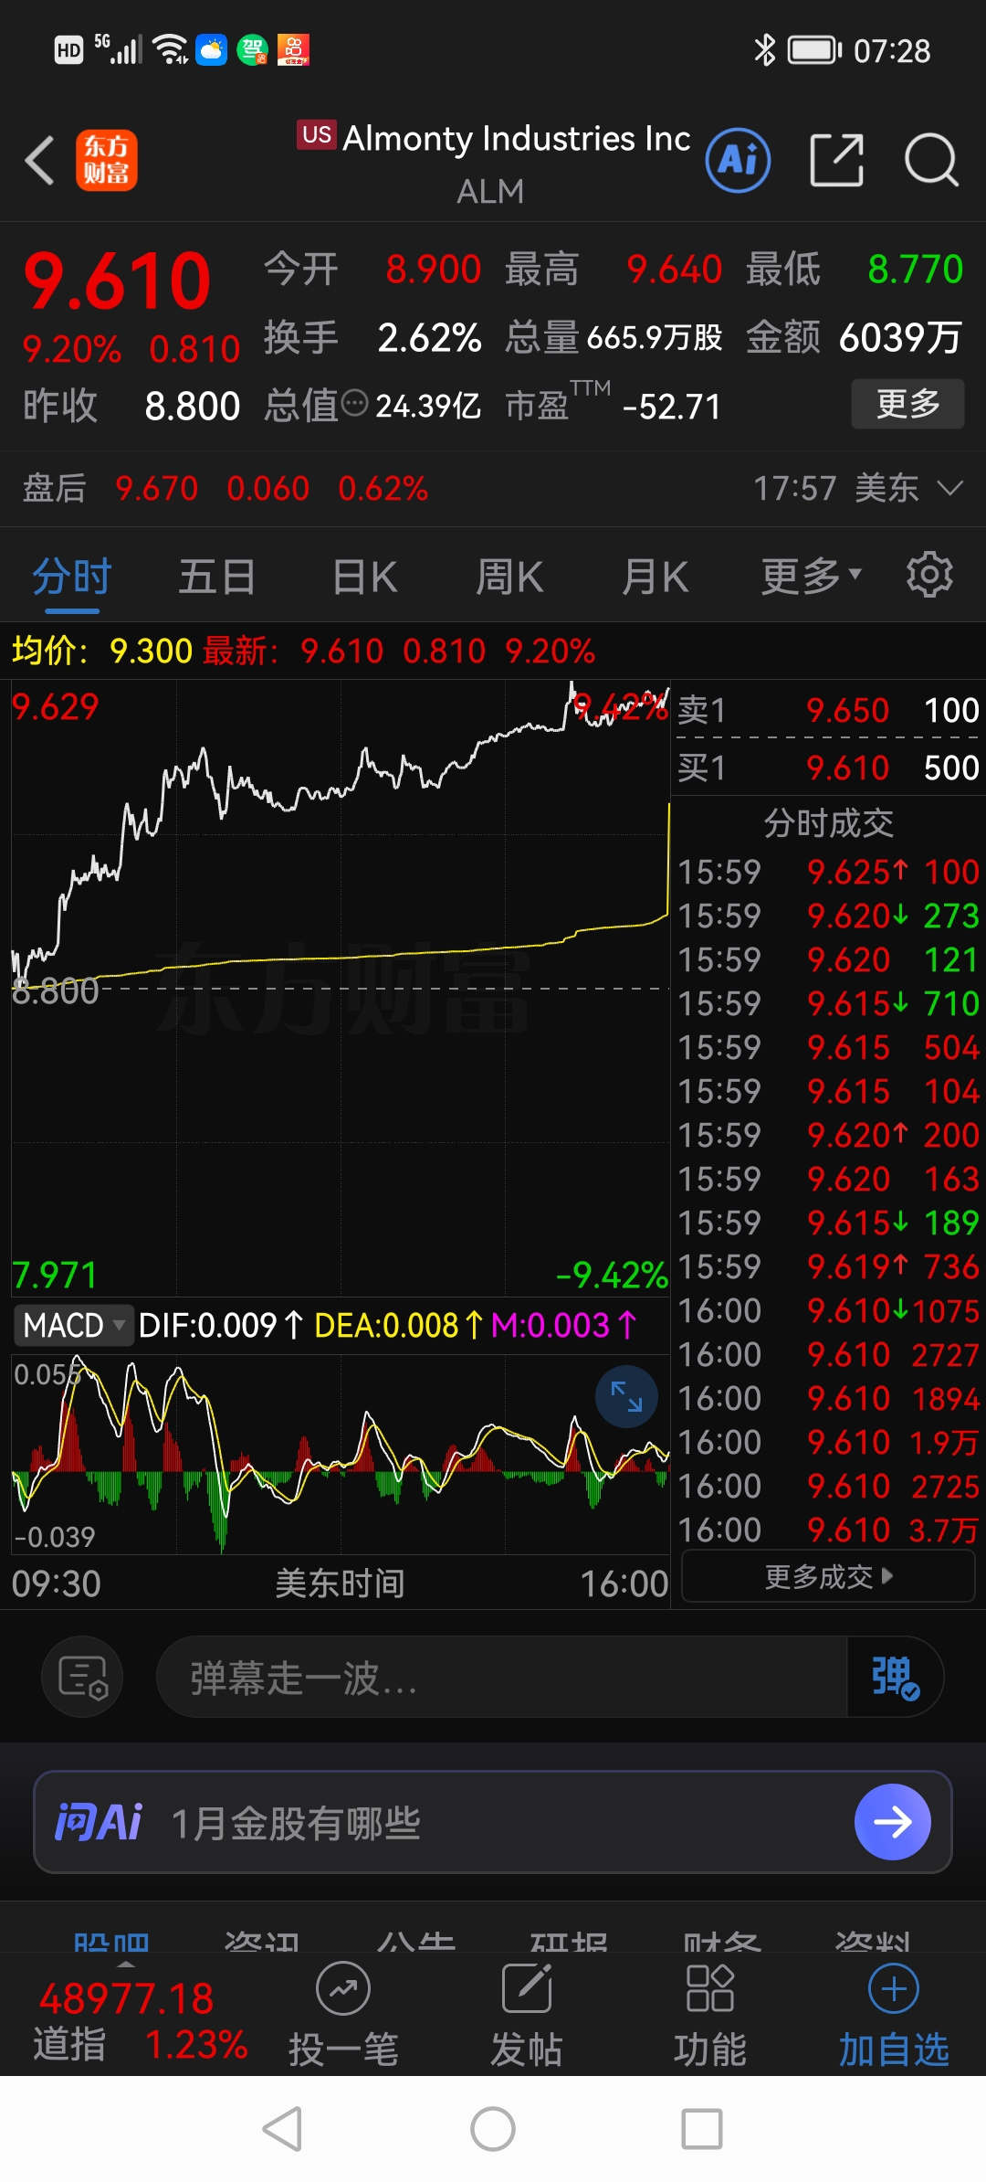Viewport: 986px width, 2182px height.
Task: Open the search magnifier icon
Action: click(x=931, y=160)
